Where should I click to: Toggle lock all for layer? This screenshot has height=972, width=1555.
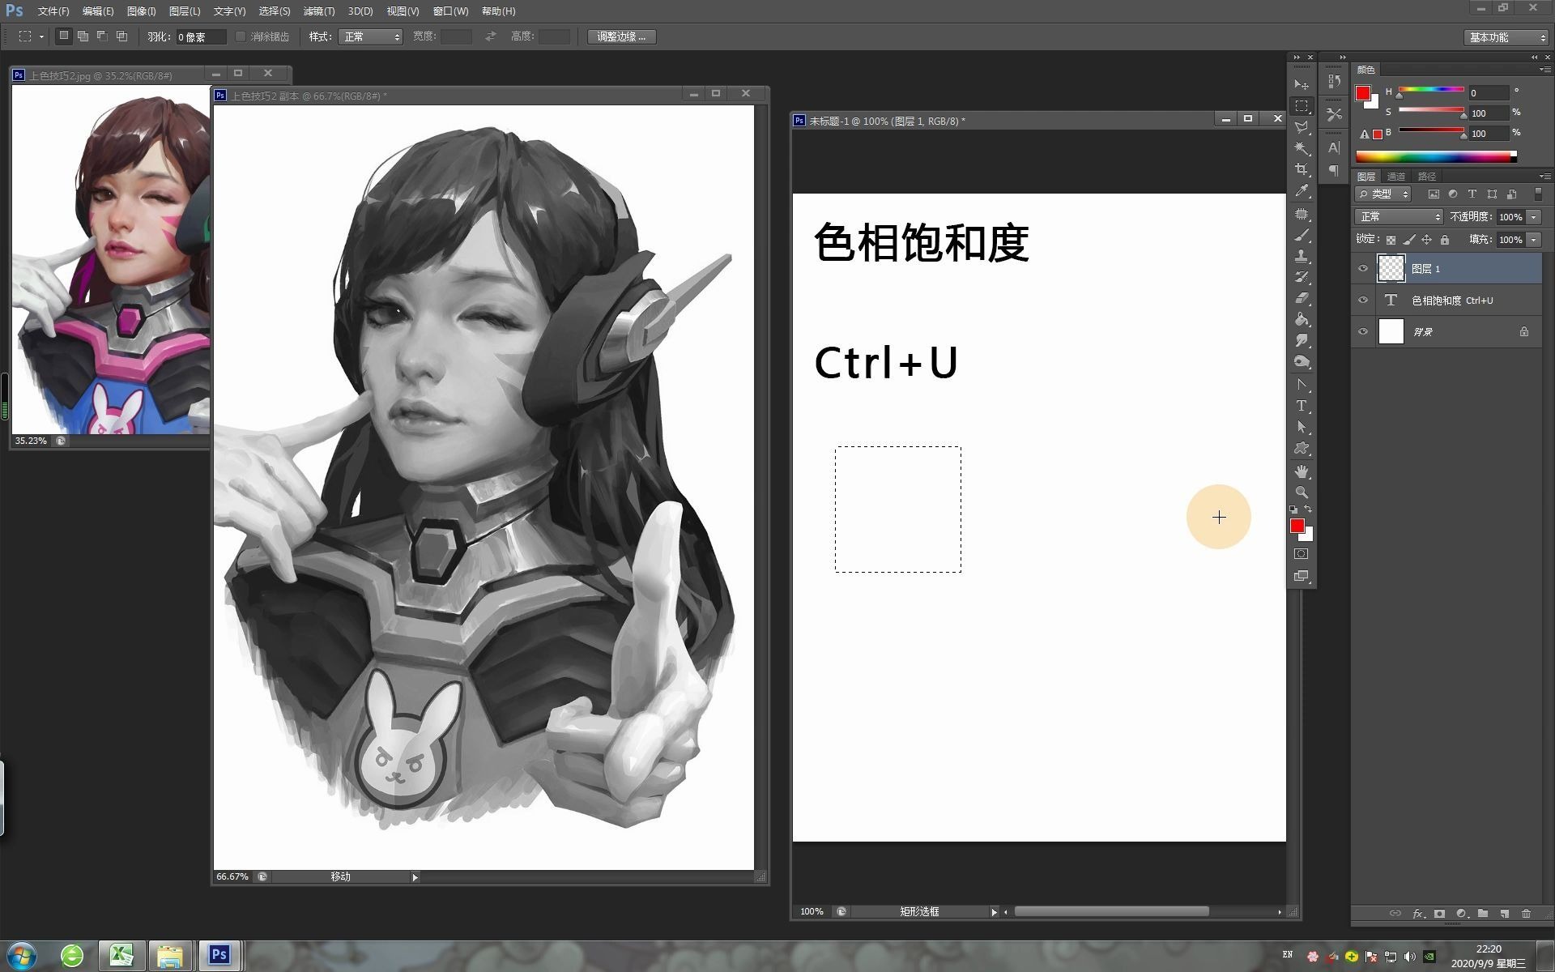pos(1445,240)
